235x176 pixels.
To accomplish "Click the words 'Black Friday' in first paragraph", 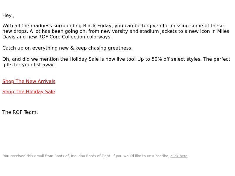I will tap(97, 26).
